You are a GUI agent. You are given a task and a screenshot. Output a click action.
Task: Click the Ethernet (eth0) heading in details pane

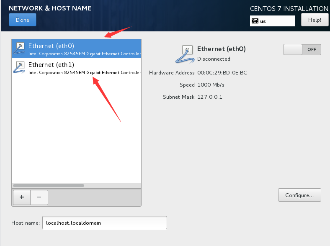pos(221,49)
